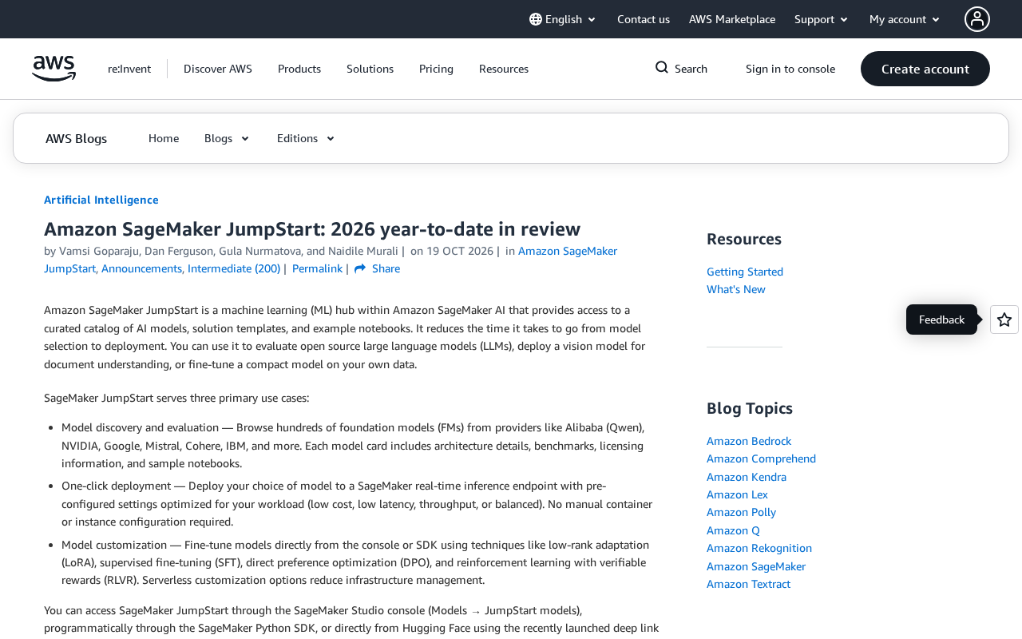Click the Share arrow icon
1022x639 pixels.
click(x=360, y=268)
